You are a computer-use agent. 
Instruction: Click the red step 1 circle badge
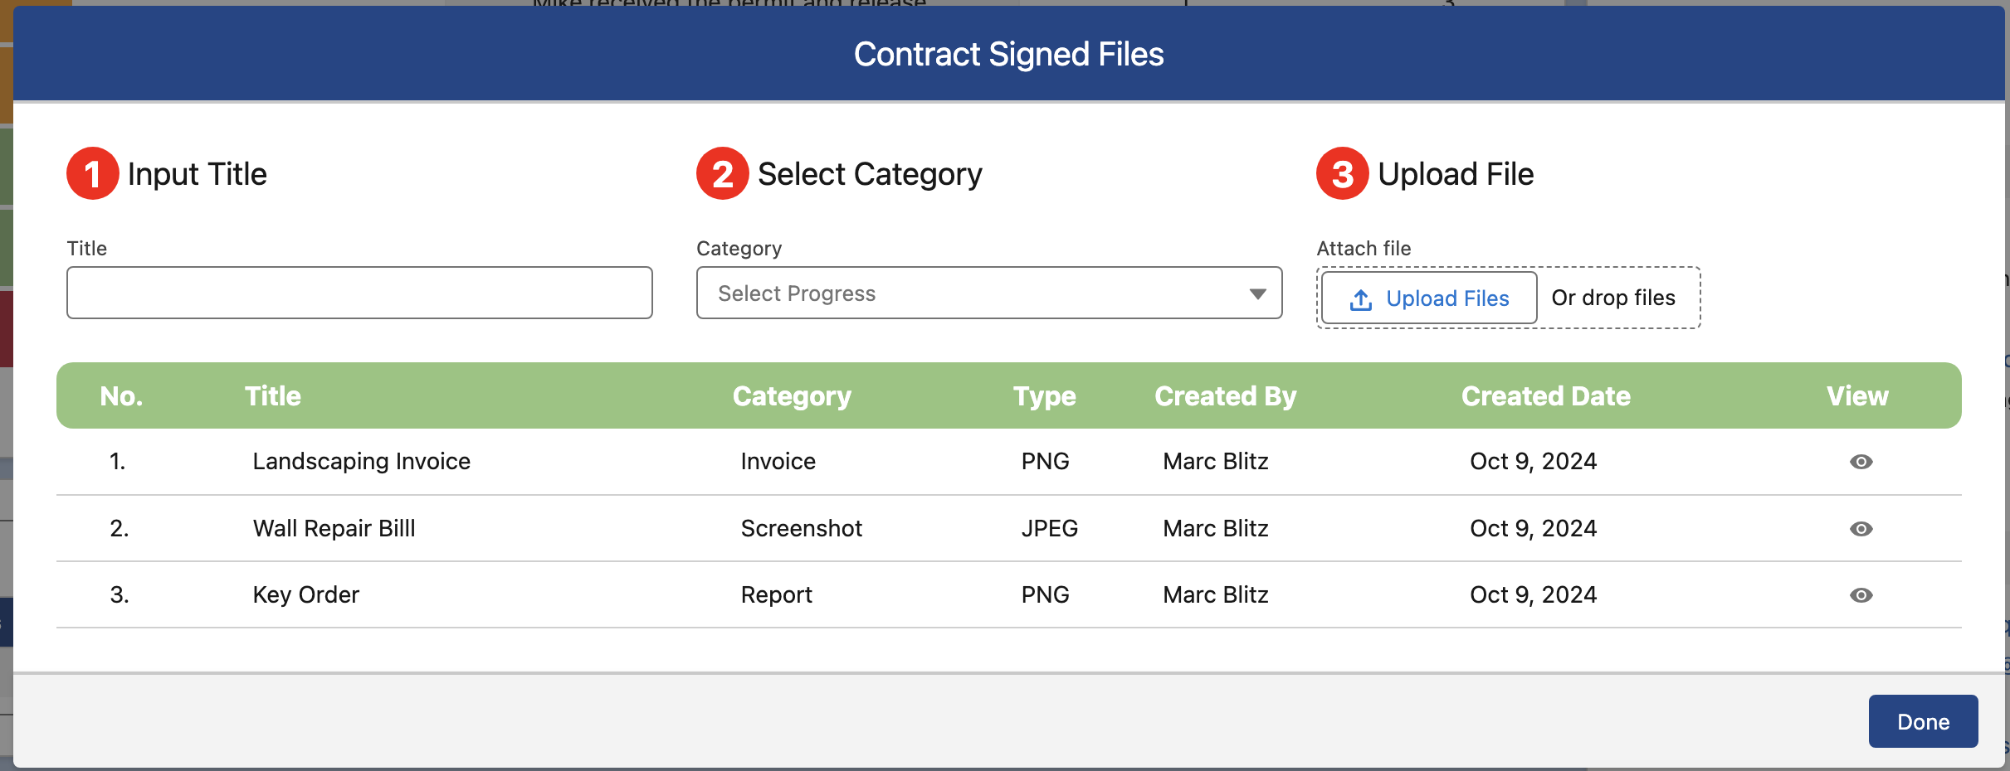coord(92,174)
